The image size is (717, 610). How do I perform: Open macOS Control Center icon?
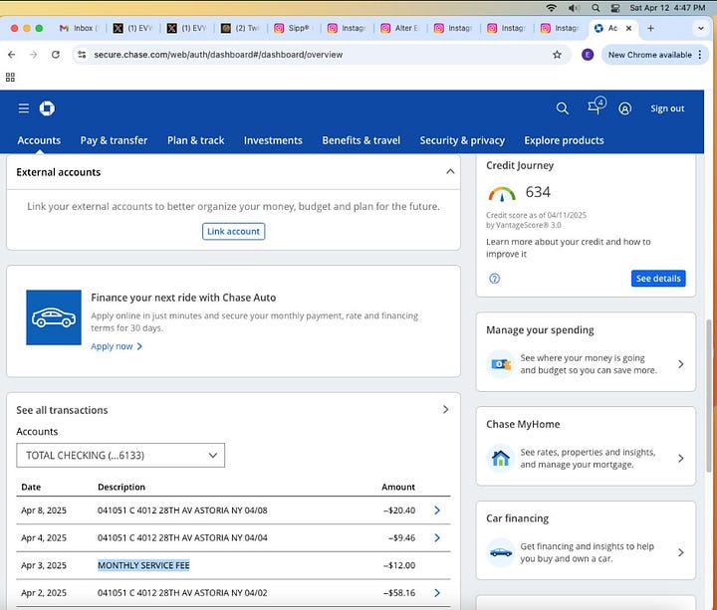coord(615,8)
